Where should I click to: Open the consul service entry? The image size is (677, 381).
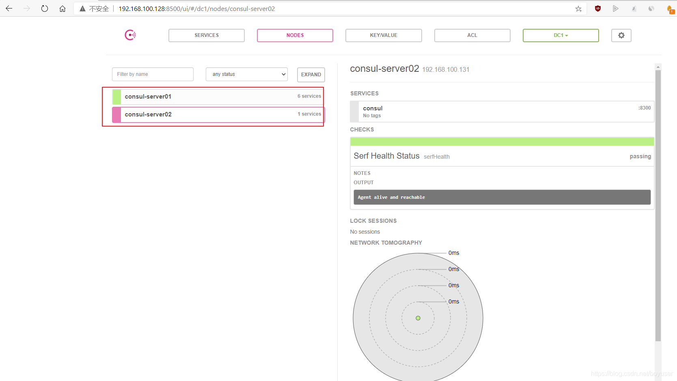(x=502, y=112)
